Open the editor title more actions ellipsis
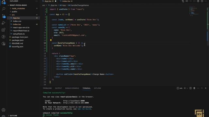This screenshot has height=117, width=209. coord(206,1)
